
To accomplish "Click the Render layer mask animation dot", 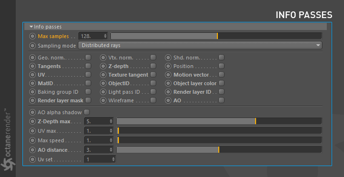I will coord(32,100).
